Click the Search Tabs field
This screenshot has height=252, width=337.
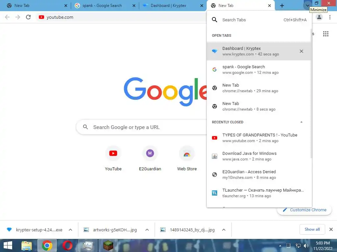pyautogui.click(x=259, y=20)
